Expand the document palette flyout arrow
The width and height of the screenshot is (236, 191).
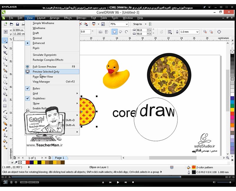(x=12, y=162)
